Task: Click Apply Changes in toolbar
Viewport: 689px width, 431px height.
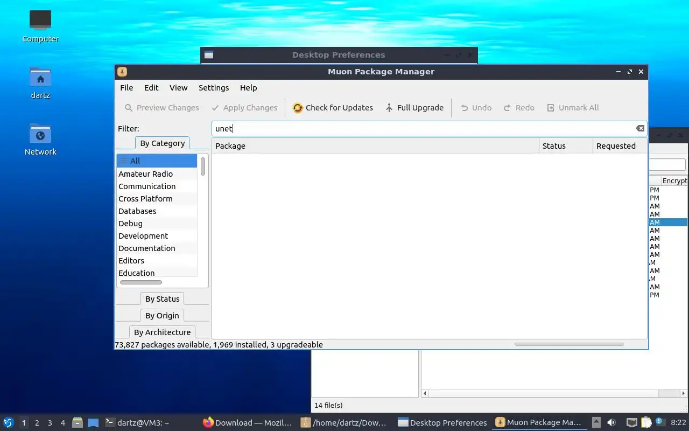Action: click(244, 108)
